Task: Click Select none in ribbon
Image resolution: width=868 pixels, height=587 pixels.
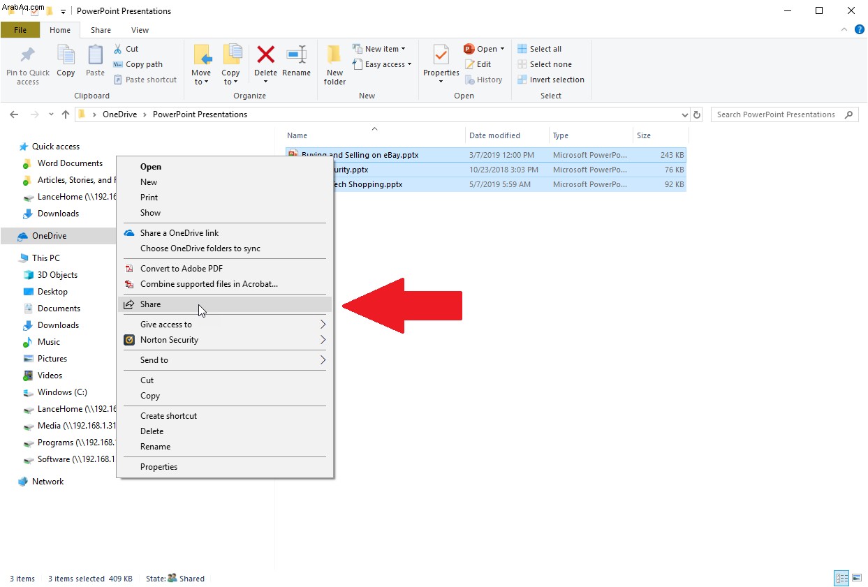Action: (x=544, y=64)
